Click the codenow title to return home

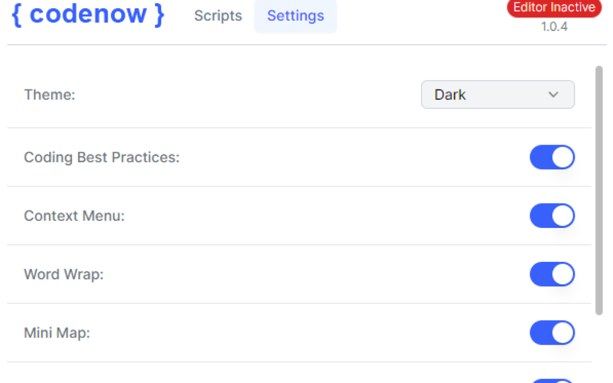pos(88,14)
